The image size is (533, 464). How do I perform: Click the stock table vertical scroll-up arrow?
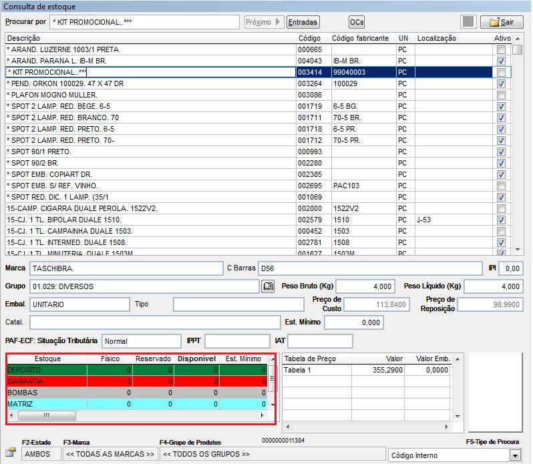pos(273,359)
